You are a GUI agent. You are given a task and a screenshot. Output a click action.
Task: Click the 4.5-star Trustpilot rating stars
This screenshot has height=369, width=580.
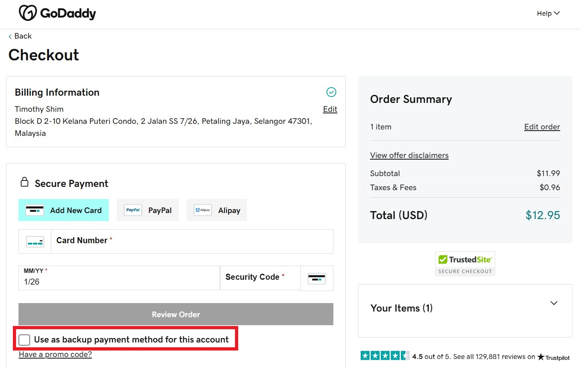click(385, 355)
